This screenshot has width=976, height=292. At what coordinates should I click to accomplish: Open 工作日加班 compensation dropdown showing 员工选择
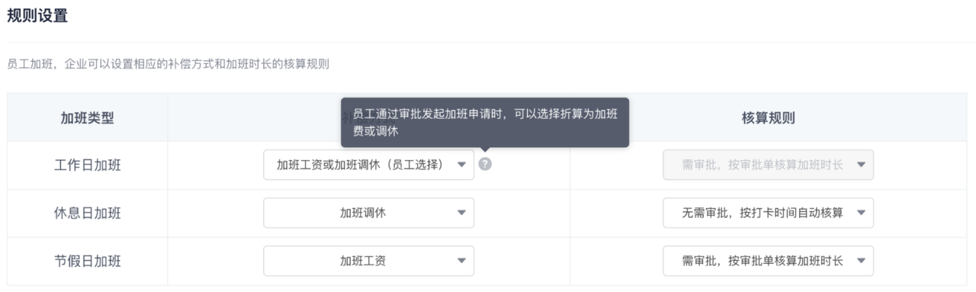369,165
